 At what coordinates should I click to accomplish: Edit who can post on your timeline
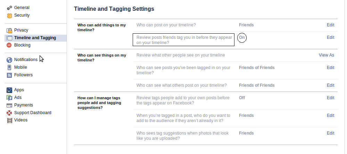330,25
